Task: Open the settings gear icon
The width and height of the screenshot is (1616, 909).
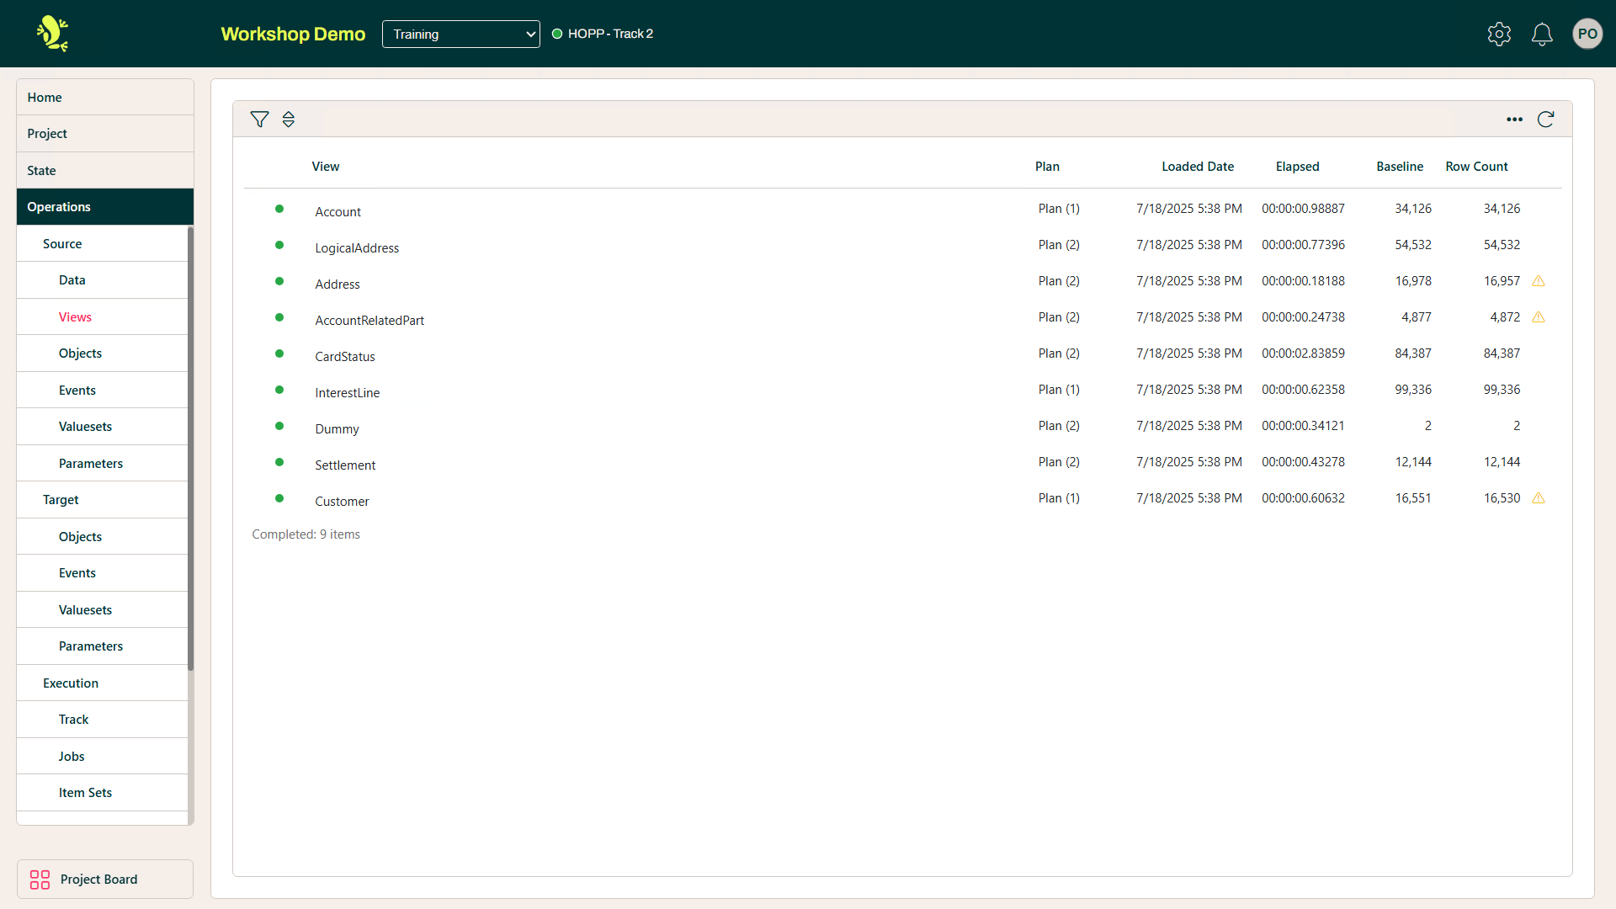Action: pos(1499,34)
